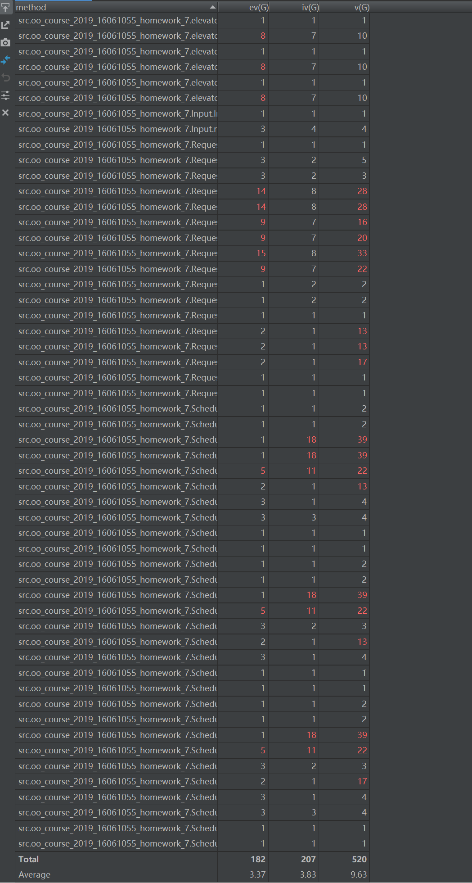Select the row with v(G) value 20

coord(117,238)
